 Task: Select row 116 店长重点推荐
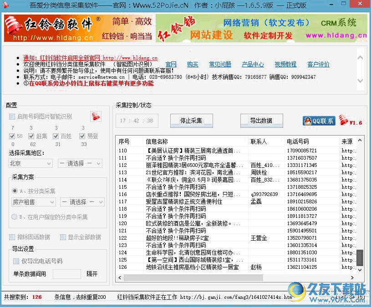click(x=236, y=194)
